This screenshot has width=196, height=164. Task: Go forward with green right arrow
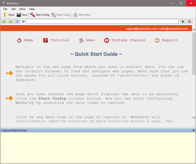pos(11,21)
